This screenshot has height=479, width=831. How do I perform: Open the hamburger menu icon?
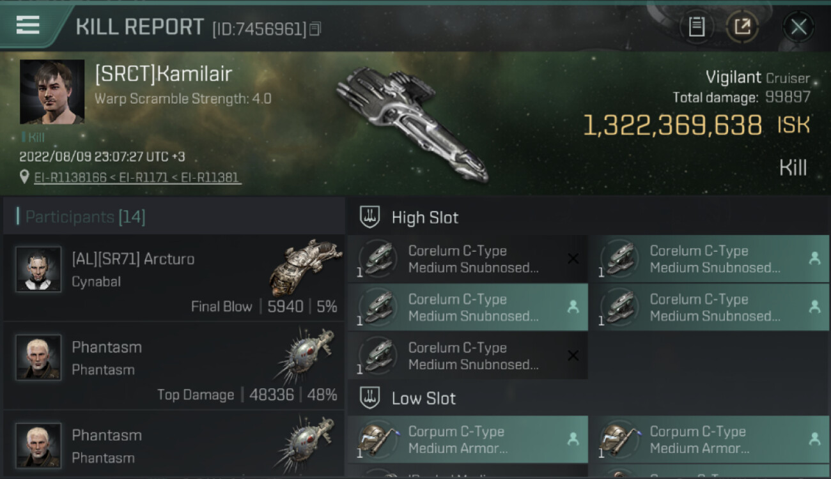click(x=27, y=25)
